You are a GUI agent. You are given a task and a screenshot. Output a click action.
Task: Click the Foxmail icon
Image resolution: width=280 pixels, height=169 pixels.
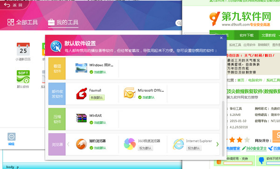click(x=82, y=94)
